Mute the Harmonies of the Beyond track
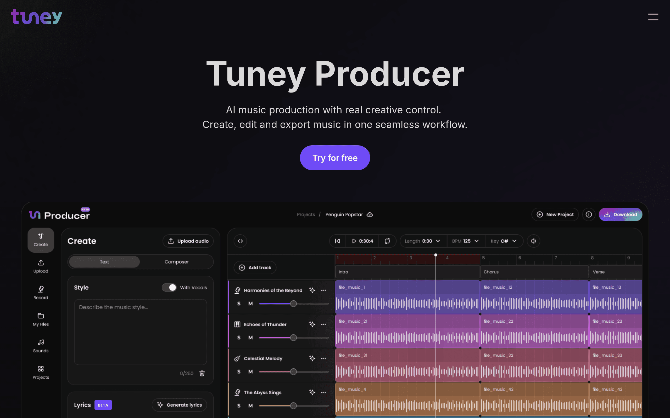Screen dimensions: 670x418 point(250,304)
